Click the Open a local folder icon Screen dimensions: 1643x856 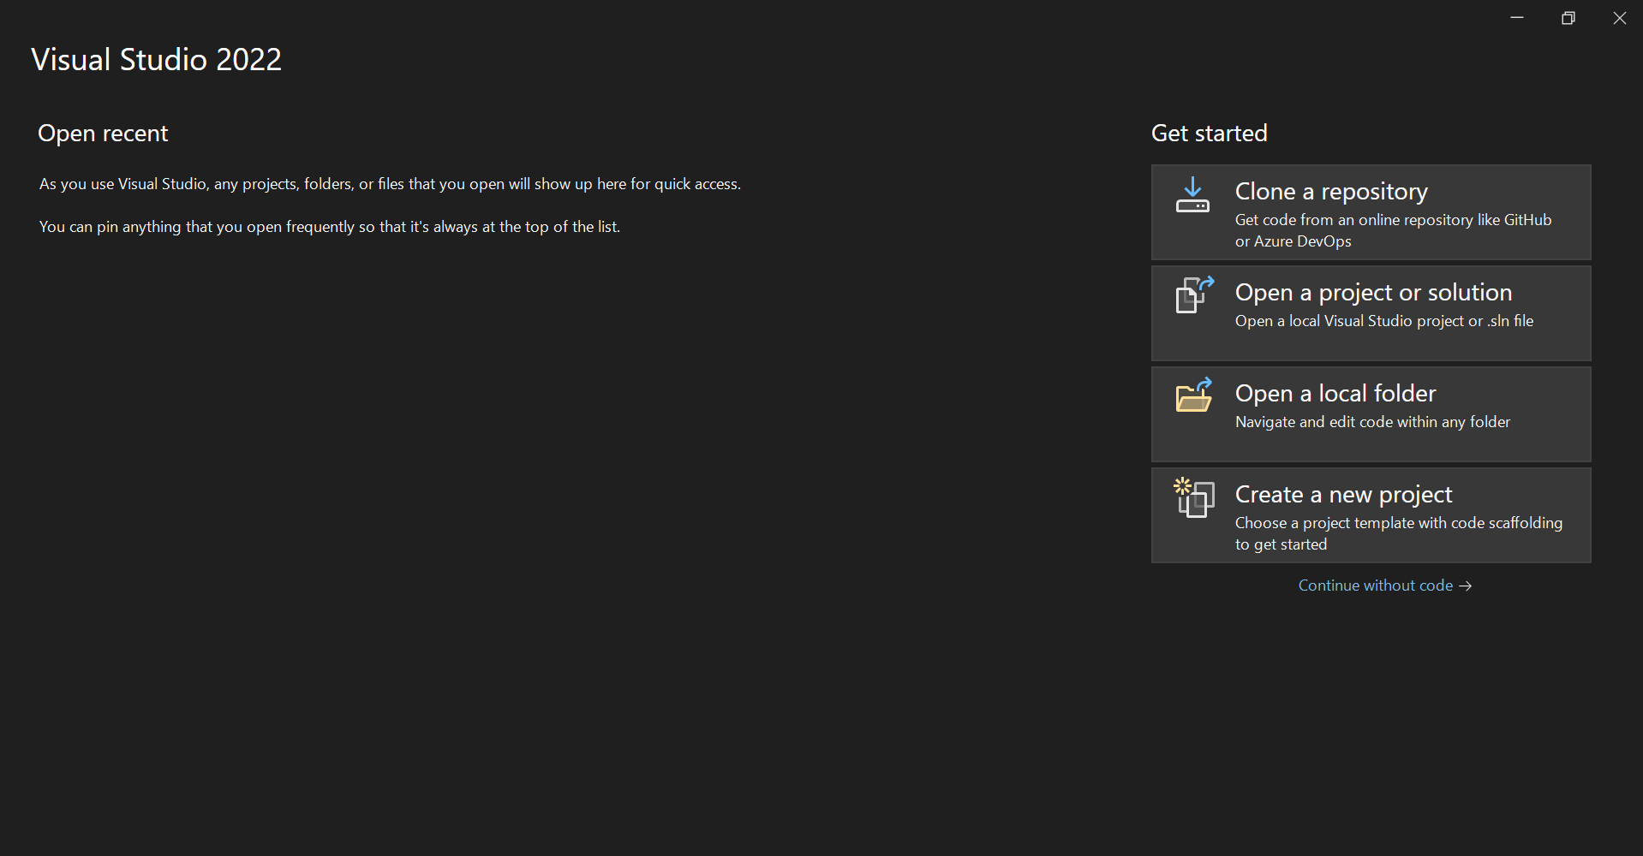[1194, 395]
